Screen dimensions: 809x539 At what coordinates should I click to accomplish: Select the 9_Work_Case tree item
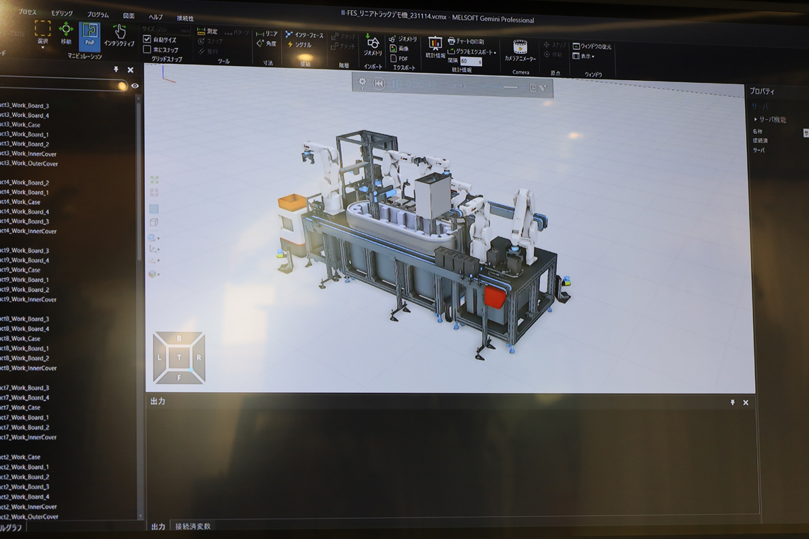point(20,270)
